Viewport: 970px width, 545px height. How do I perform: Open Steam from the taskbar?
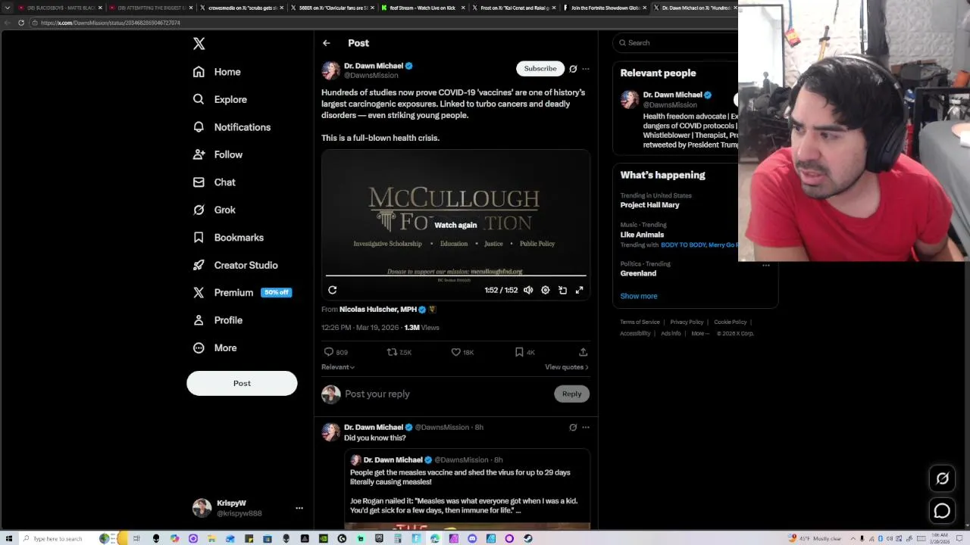tap(528, 539)
